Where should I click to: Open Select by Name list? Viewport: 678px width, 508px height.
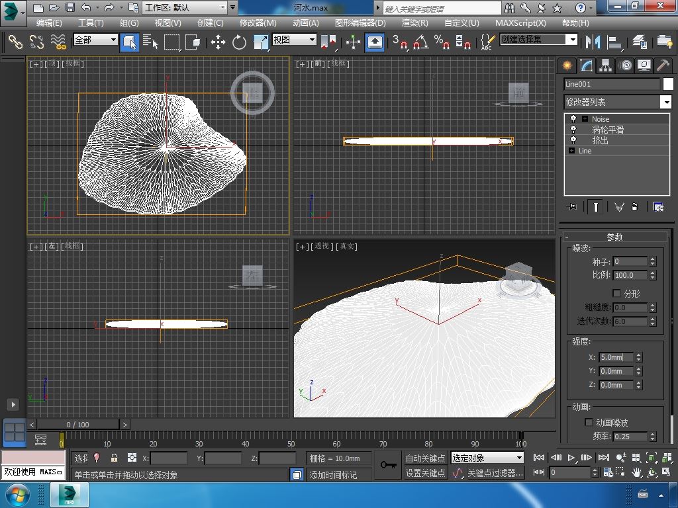[x=150, y=42]
